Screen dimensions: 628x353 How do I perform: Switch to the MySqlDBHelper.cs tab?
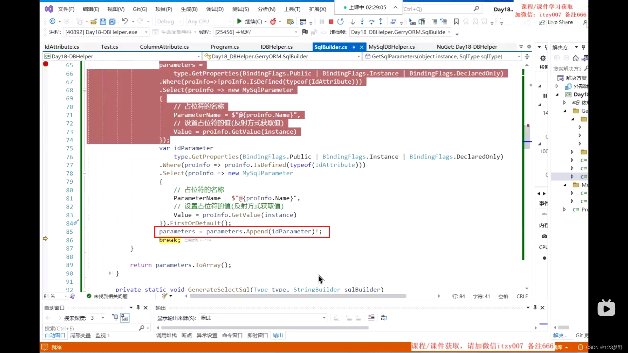tap(392, 47)
